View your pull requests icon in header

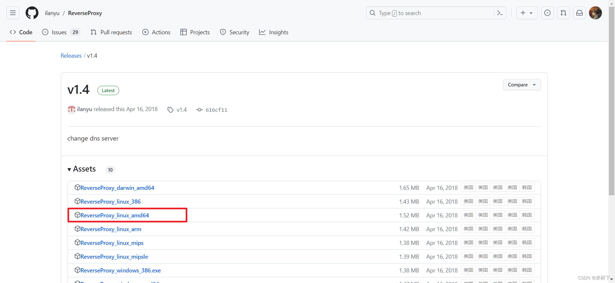(563, 13)
